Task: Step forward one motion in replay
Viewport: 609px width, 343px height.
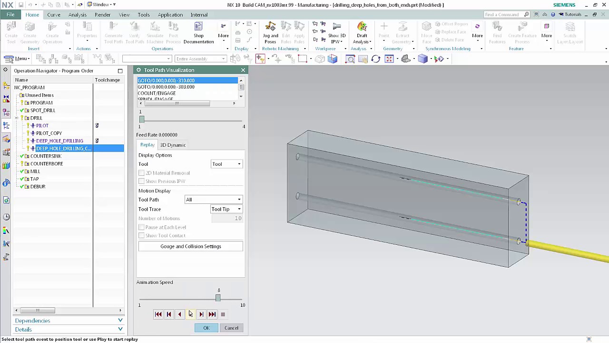Action: coord(201,314)
